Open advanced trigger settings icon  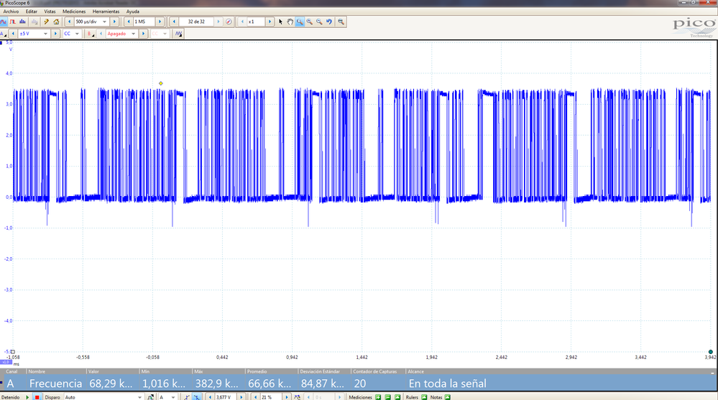(x=150, y=397)
